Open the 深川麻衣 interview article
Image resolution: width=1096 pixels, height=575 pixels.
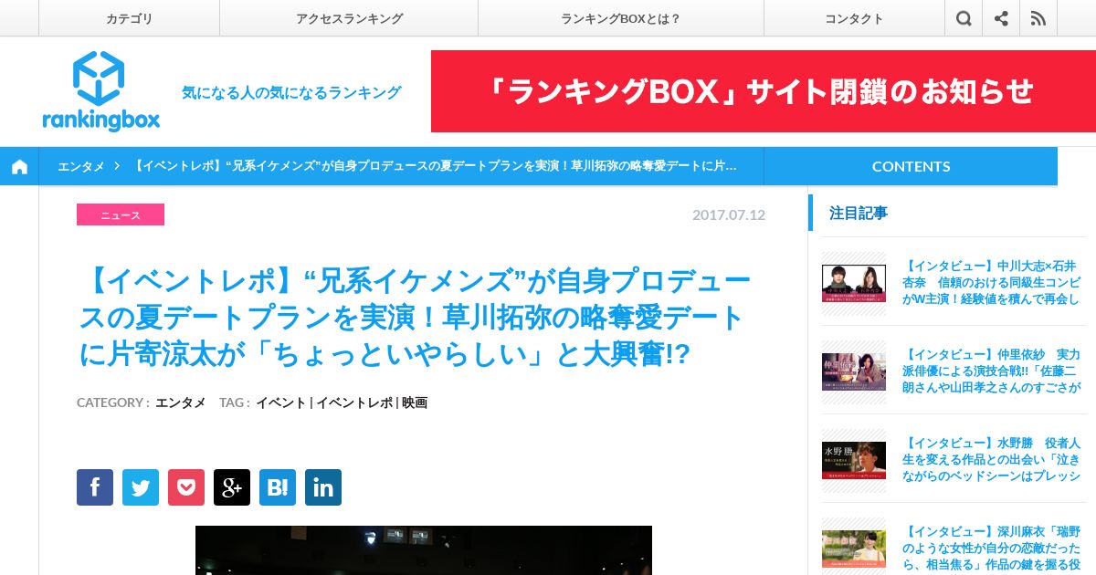[991, 548]
